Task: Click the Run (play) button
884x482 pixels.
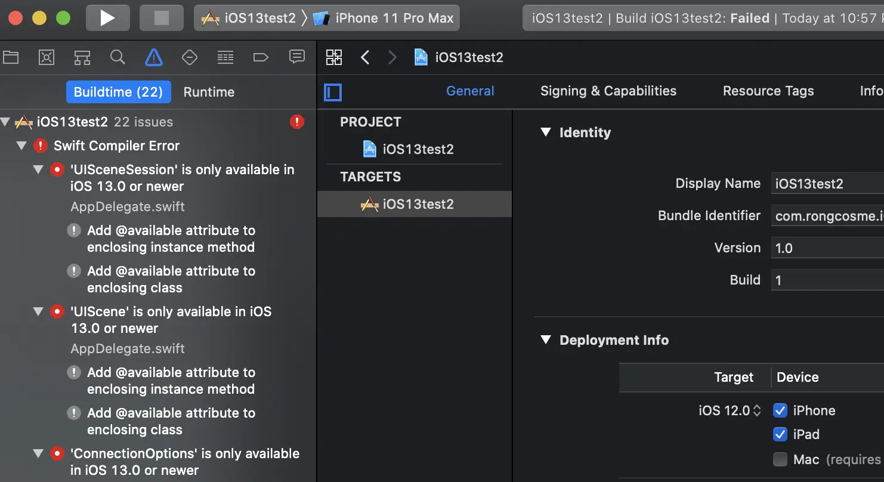Action: [107, 18]
